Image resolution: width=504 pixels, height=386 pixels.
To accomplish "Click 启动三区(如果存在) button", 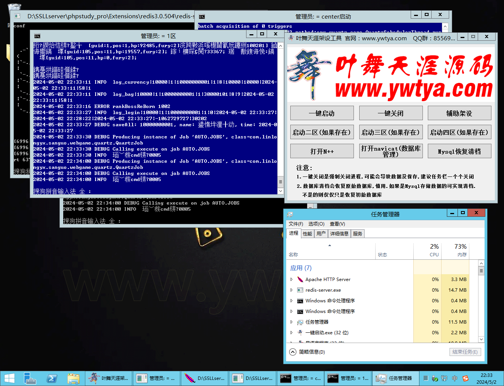I will click(391, 132).
